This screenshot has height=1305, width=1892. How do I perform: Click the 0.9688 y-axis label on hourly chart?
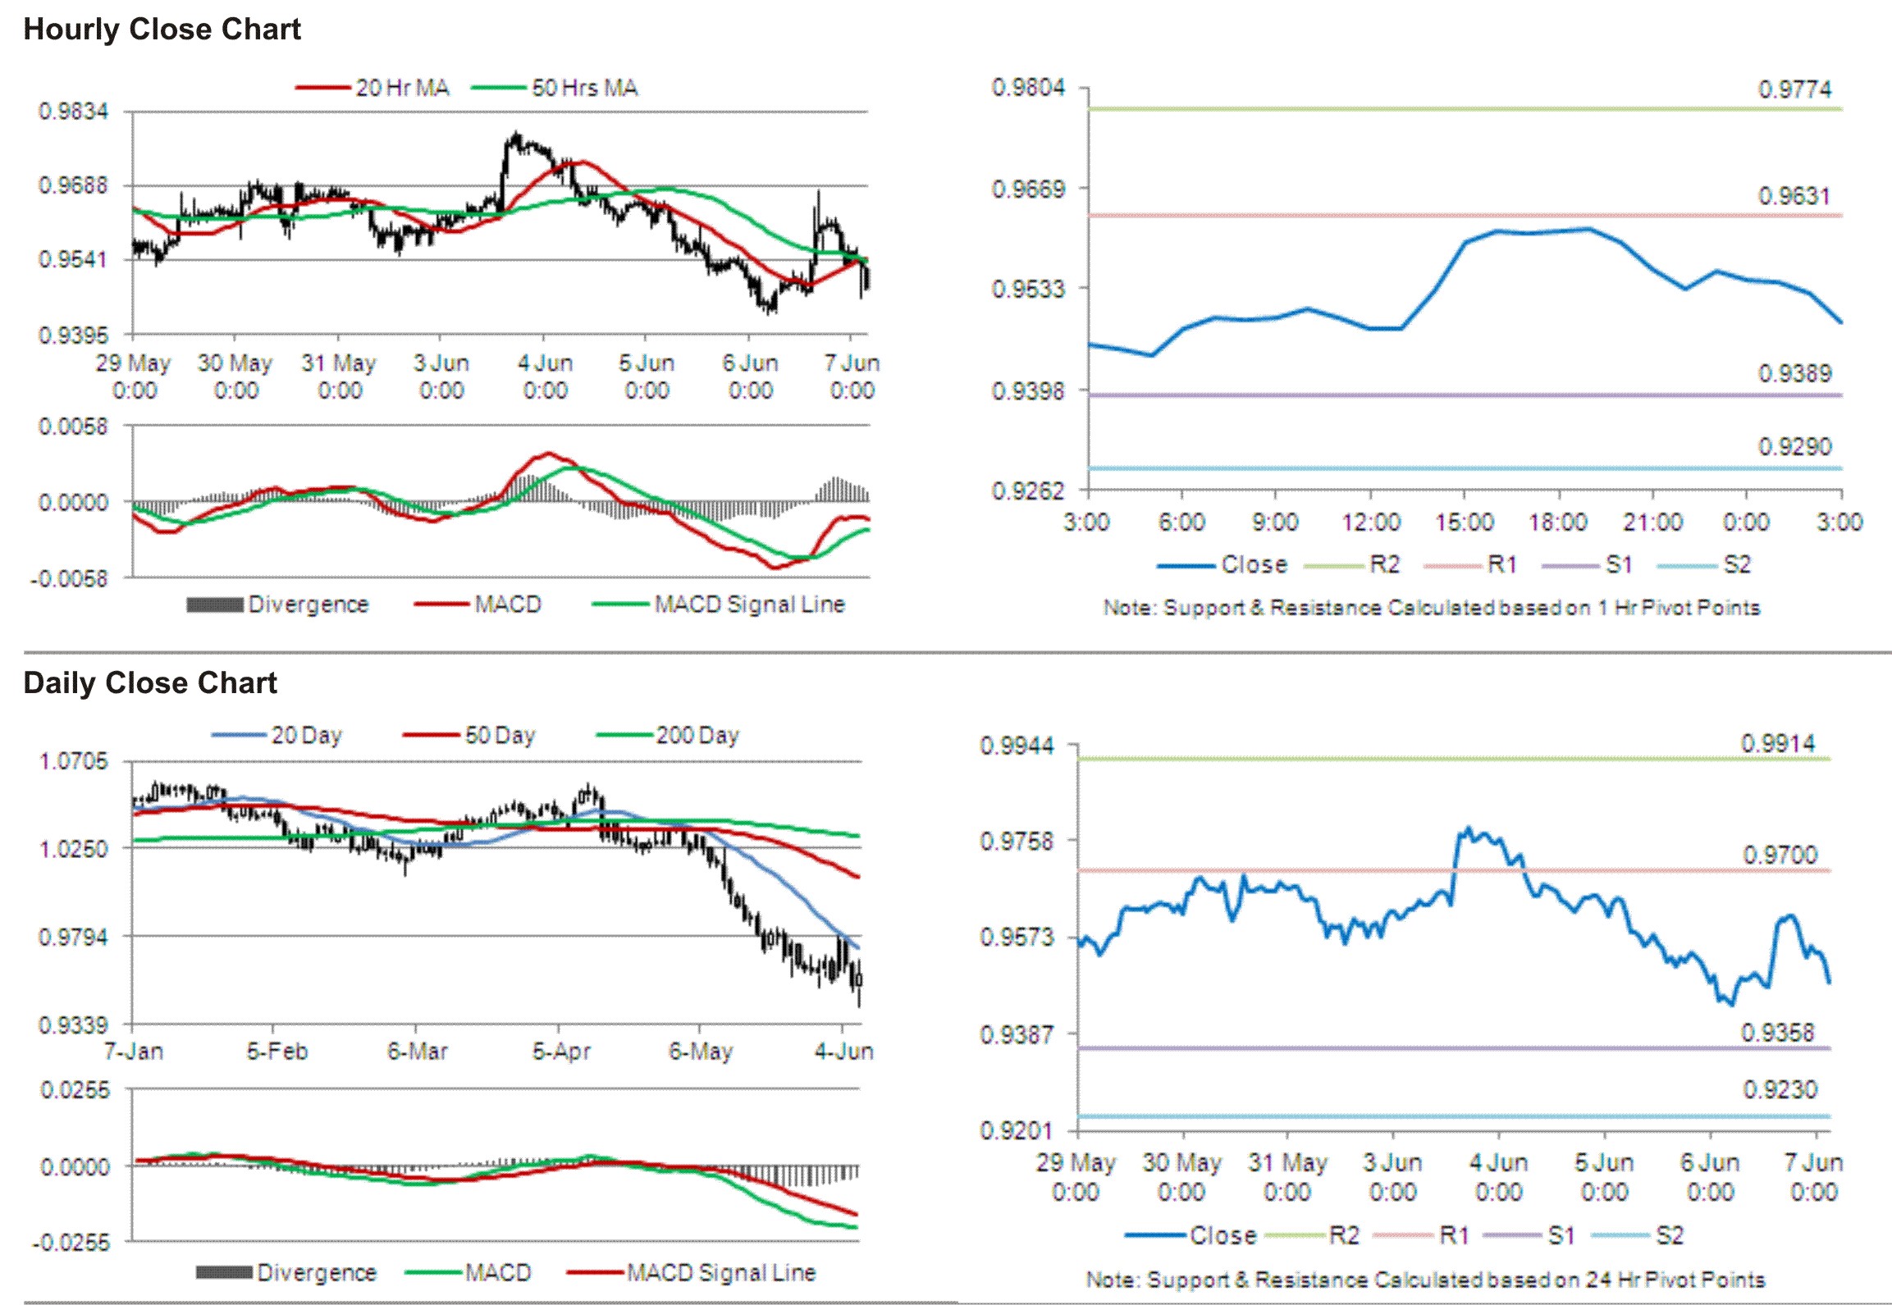(73, 185)
